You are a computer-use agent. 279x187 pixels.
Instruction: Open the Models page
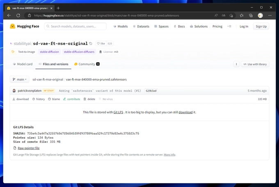click(121, 26)
